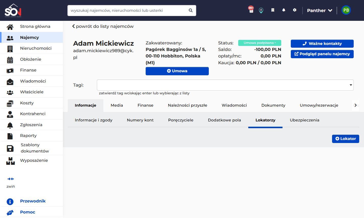The image size is (364, 218).
Task: Switch to the Finanse tab
Action: click(145, 105)
